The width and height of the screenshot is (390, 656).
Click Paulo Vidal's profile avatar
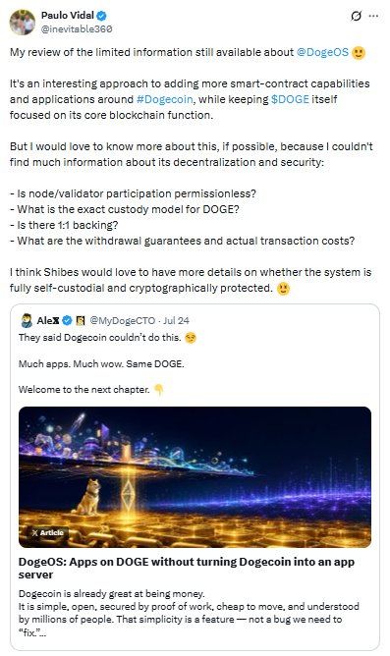coord(23,23)
